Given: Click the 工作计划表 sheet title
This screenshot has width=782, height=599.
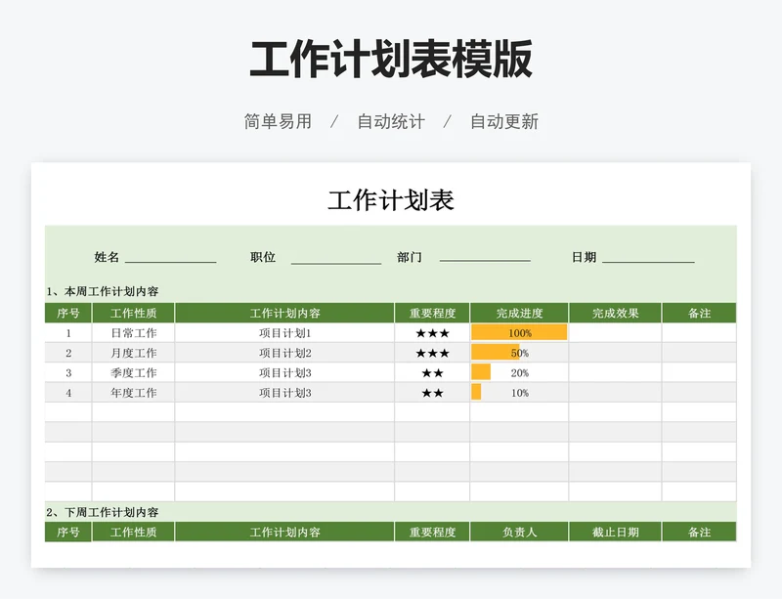Looking at the screenshot, I should pos(391,200).
